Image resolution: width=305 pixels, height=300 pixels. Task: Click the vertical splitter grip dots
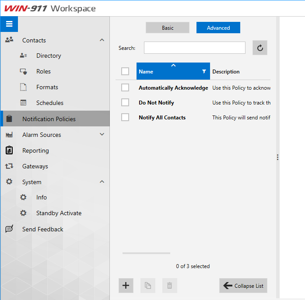(x=277, y=157)
